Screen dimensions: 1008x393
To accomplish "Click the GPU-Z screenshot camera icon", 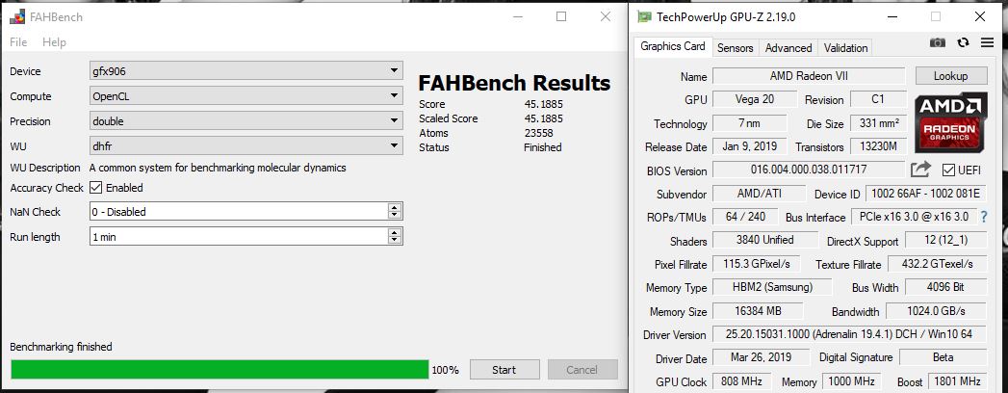I will point(938,42).
